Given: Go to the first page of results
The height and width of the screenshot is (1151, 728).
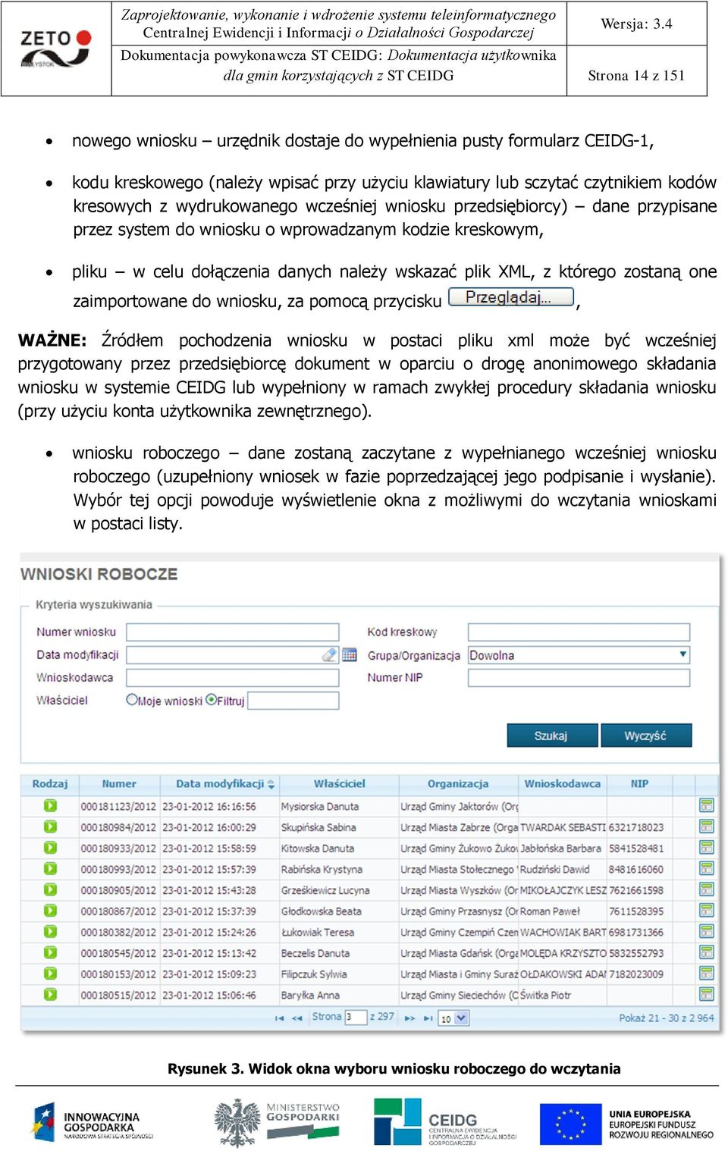Looking at the screenshot, I should [279, 1018].
